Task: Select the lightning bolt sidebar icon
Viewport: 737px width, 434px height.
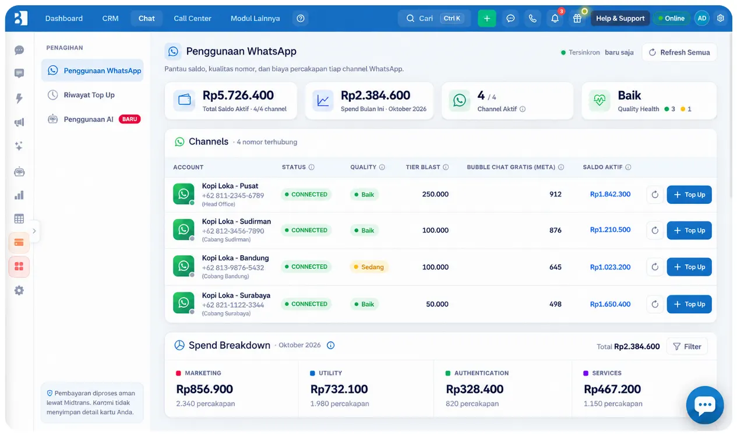Action: pyautogui.click(x=19, y=98)
